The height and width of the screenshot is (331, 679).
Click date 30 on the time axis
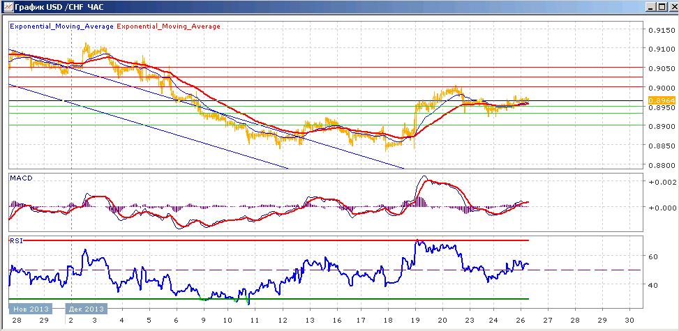pyautogui.click(x=629, y=320)
